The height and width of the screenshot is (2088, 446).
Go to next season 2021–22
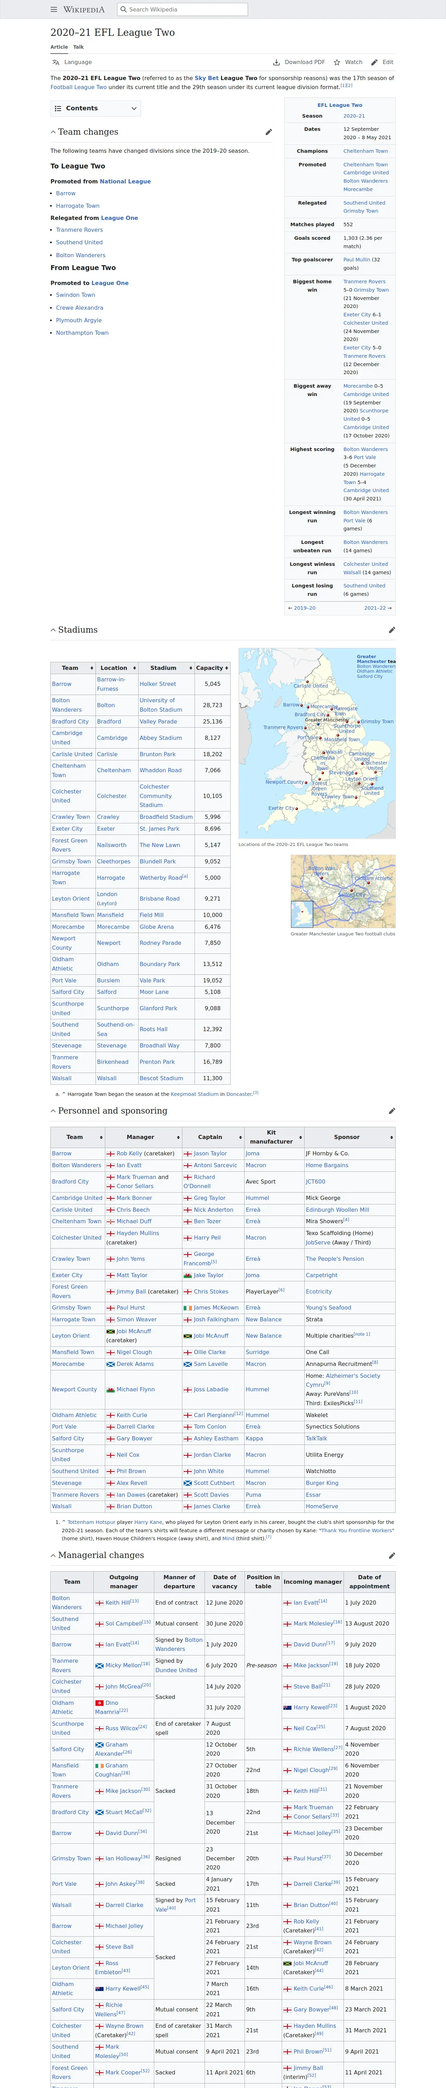tap(375, 608)
